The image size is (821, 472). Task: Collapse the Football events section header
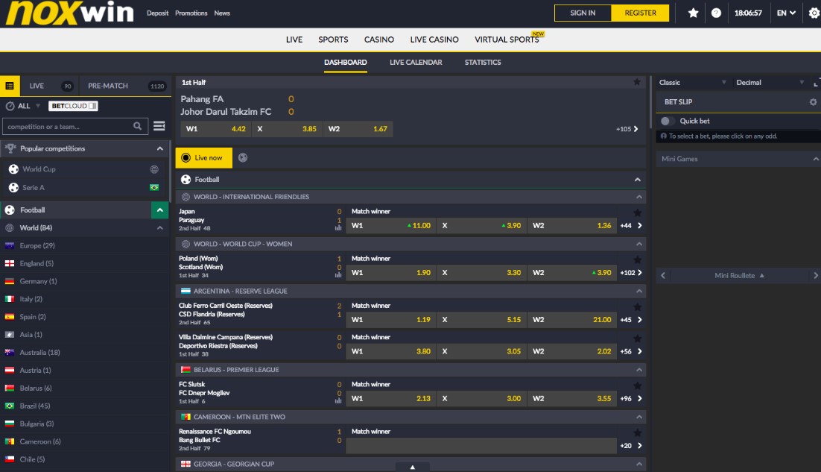click(x=637, y=180)
